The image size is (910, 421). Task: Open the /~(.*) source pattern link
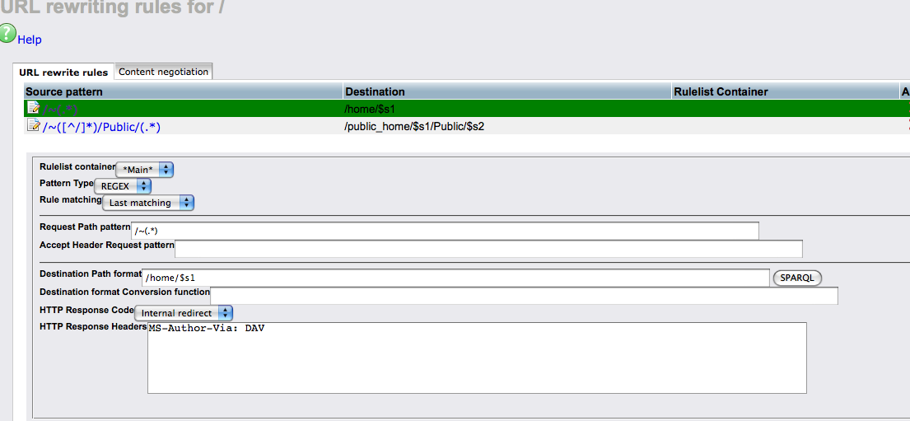tap(60, 109)
